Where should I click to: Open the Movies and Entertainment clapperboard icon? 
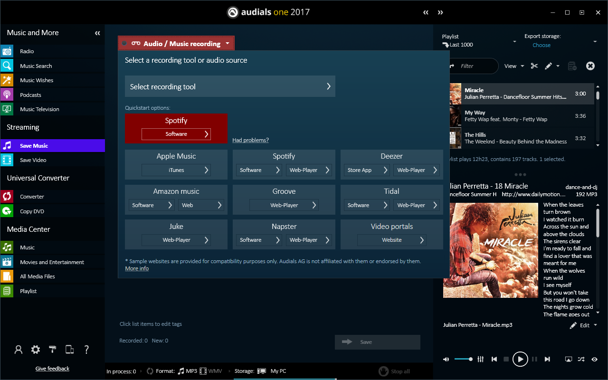7,262
